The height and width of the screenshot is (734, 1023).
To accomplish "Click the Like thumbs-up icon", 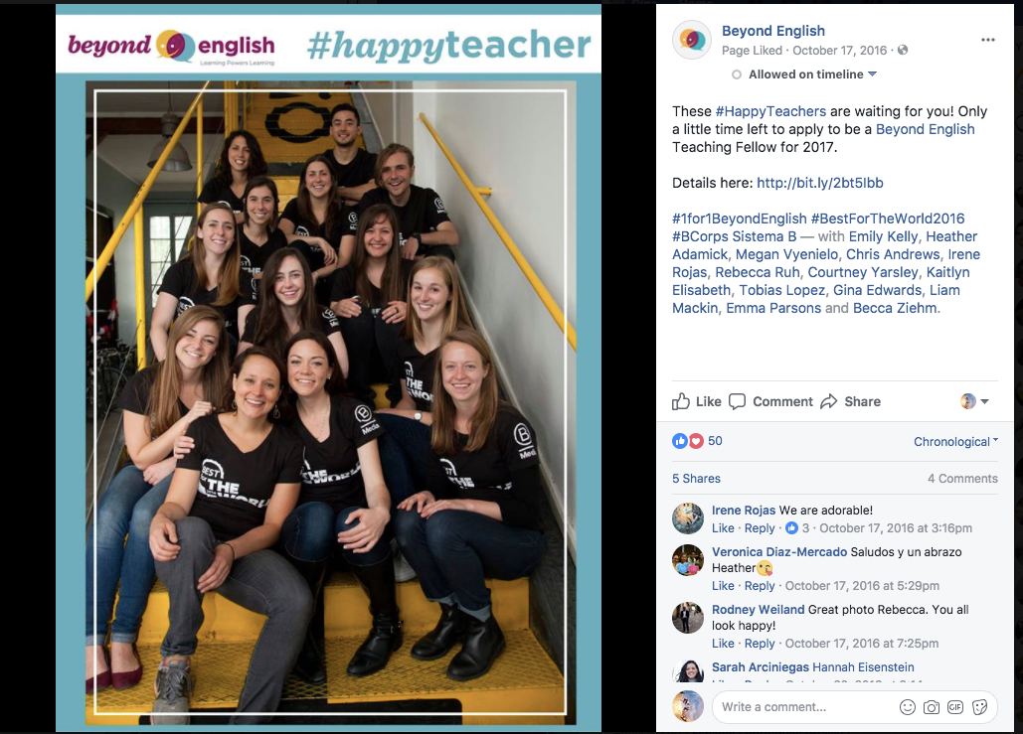I will point(680,401).
